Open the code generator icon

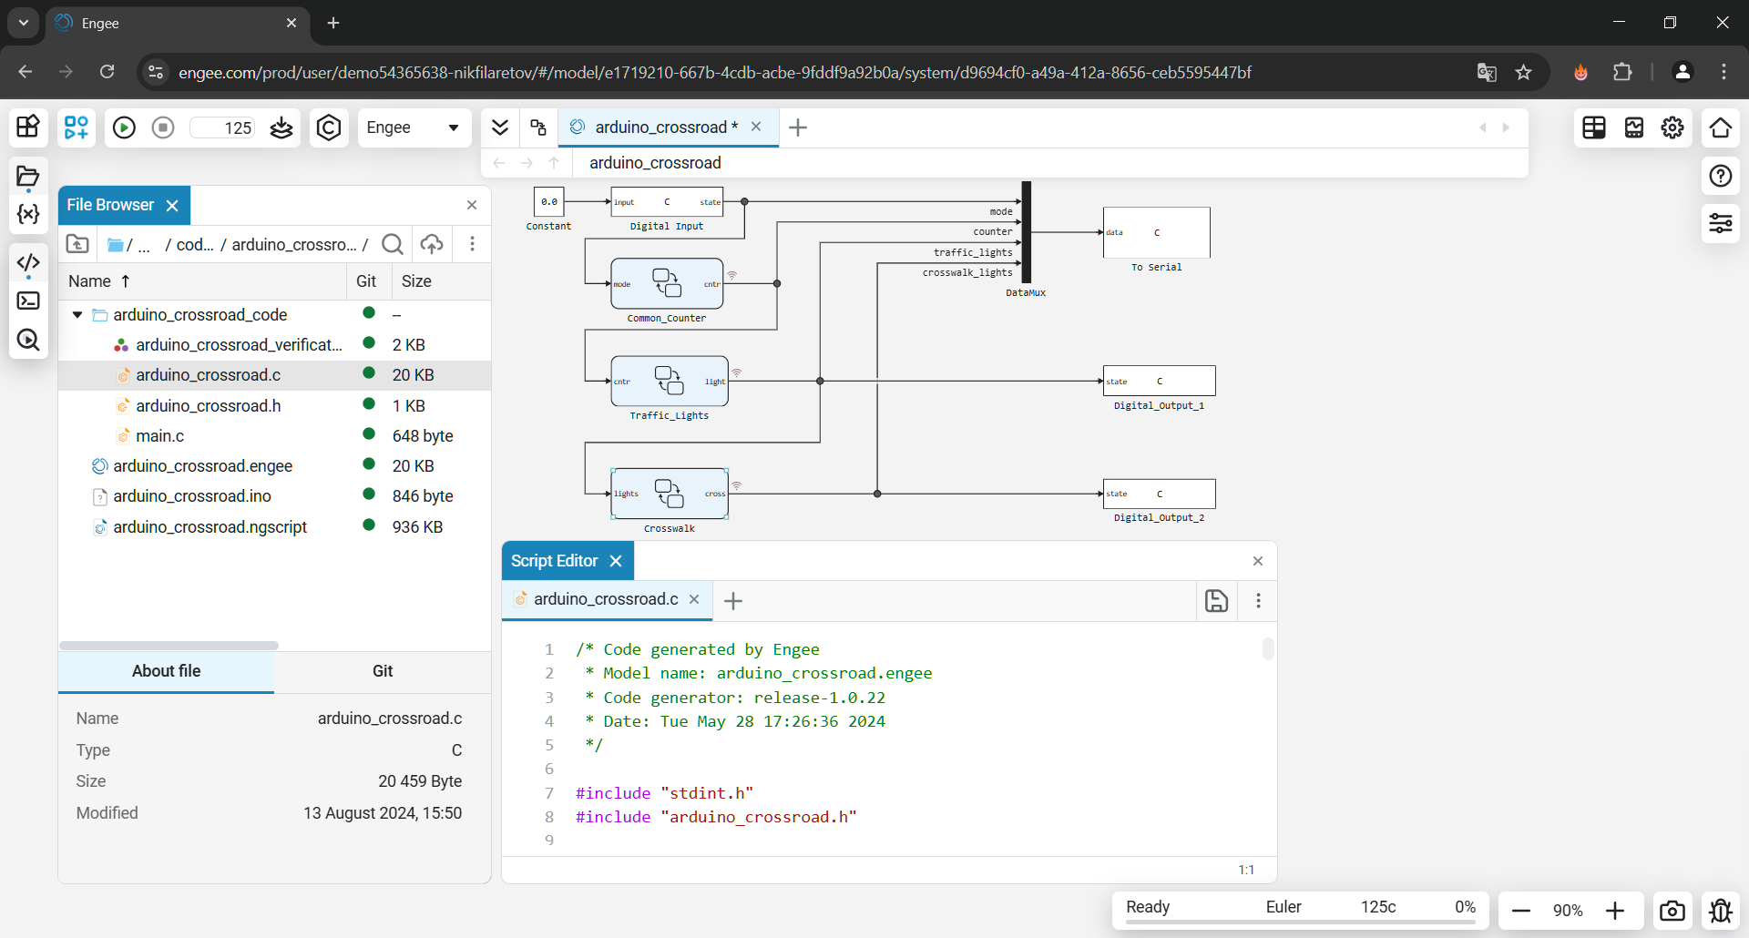(x=329, y=127)
